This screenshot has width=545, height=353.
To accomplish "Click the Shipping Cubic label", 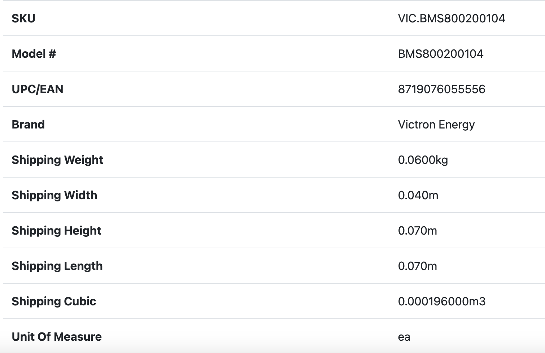I will [x=54, y=301].
